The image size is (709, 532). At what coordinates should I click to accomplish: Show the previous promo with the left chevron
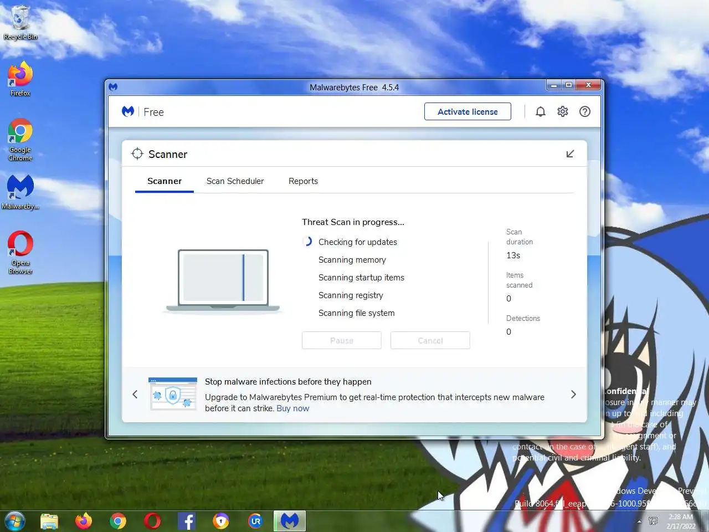click(x=135, y=394)
